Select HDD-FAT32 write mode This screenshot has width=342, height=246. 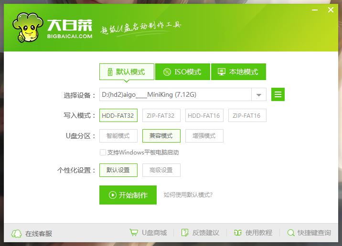[118, 115]
